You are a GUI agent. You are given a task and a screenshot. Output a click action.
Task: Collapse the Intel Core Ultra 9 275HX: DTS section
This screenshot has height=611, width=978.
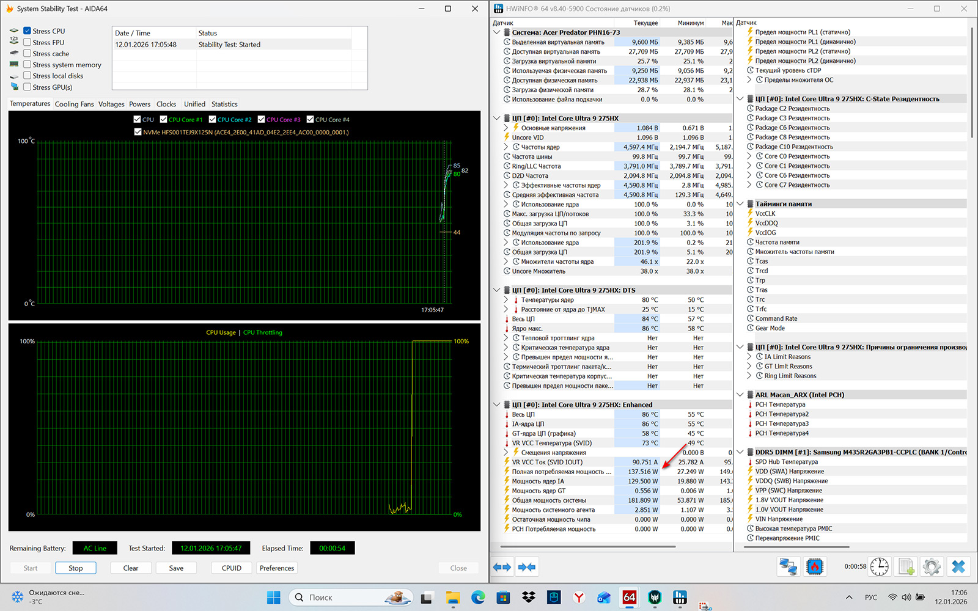tap(497, 290)
